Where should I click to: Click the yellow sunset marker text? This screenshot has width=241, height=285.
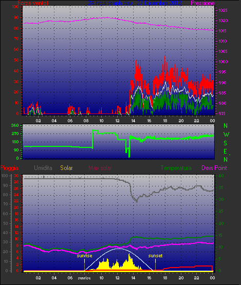[x=155, y=256]
